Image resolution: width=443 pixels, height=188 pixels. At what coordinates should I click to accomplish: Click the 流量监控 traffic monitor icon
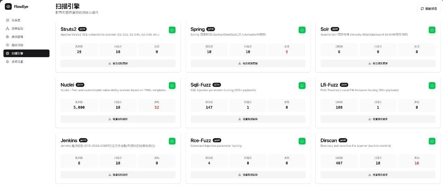click(x=8, y=28)
